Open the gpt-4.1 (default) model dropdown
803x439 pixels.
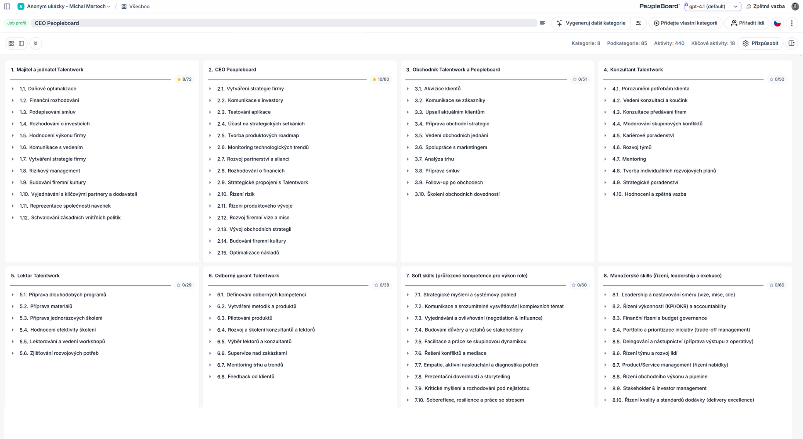(x=713, y=7)
